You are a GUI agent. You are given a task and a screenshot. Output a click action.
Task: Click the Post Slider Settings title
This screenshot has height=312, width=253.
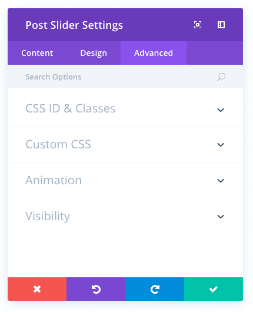[x=74, y=25]
